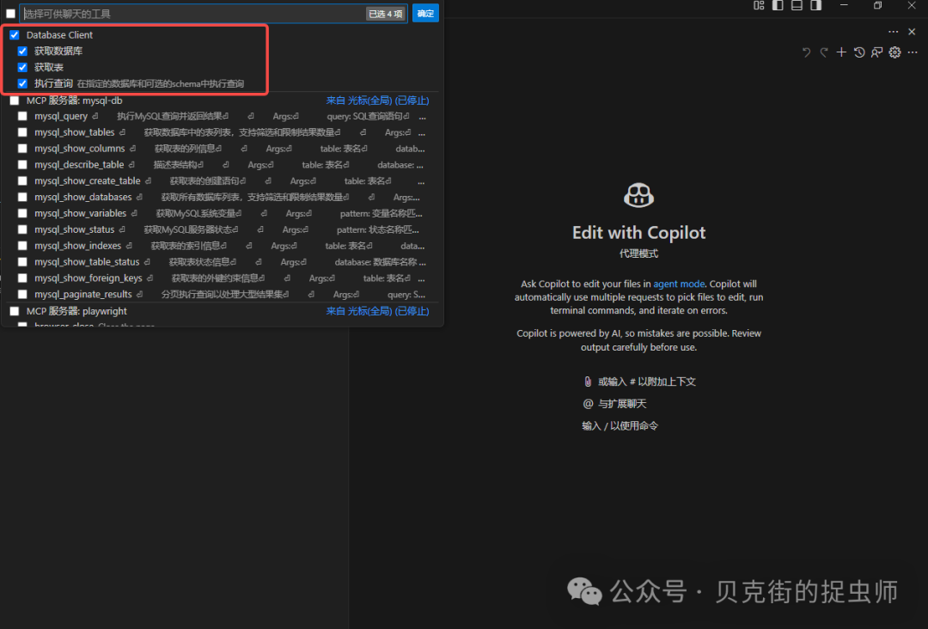The image size is (928, 629).
Task: Toggle the select-all tools checkbox
Action: tap(10, 14)
